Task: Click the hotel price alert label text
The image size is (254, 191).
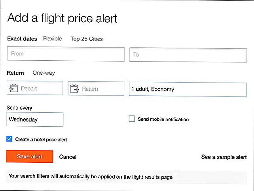Action: pyautogui.click(x=41, y=139)
